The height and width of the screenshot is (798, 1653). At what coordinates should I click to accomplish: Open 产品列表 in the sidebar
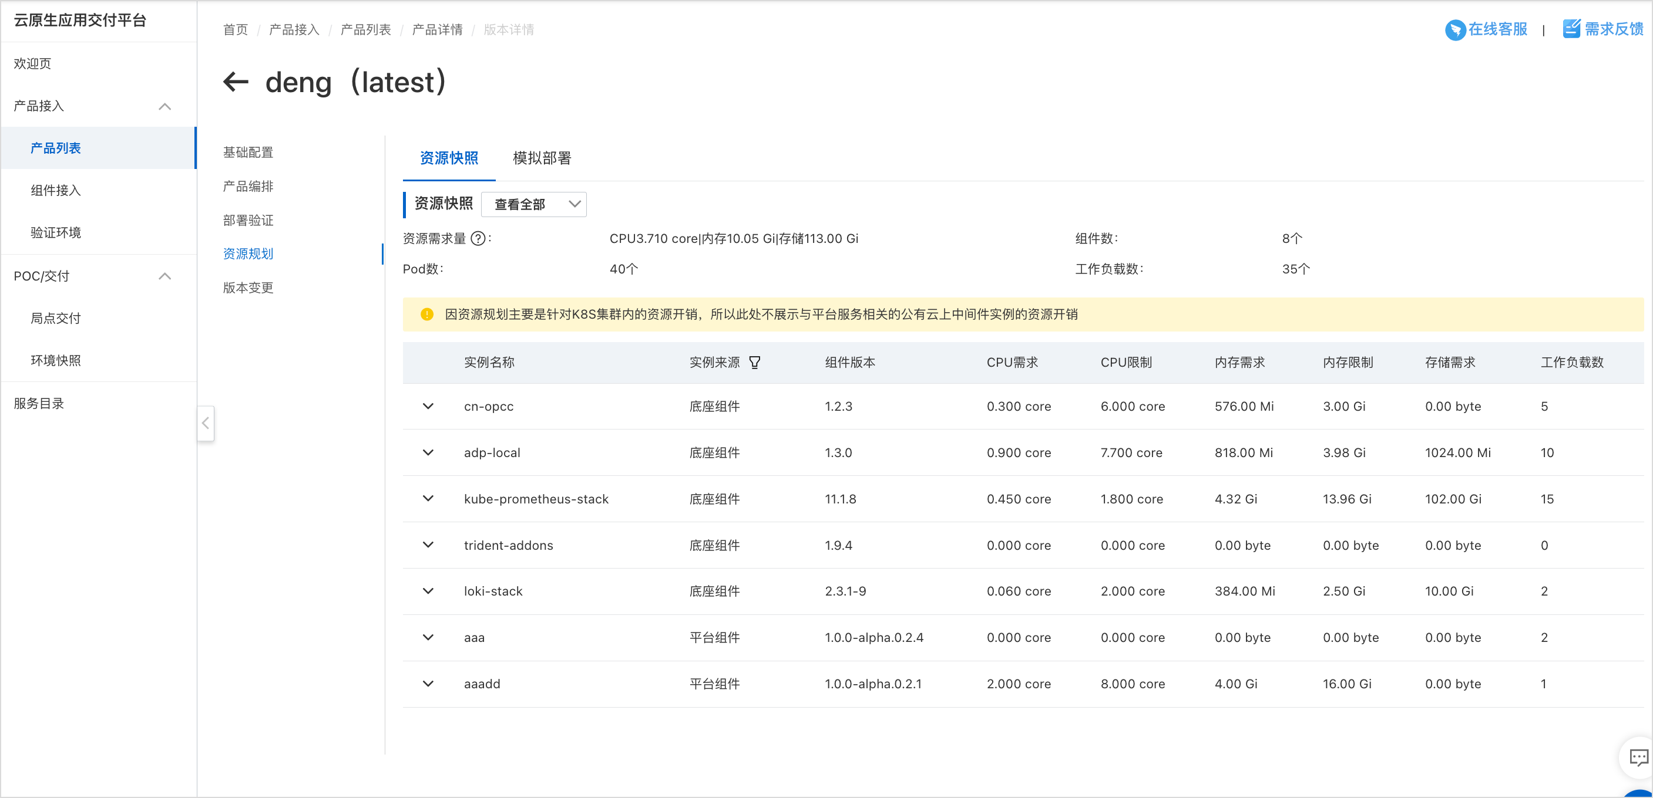[98, 148]
